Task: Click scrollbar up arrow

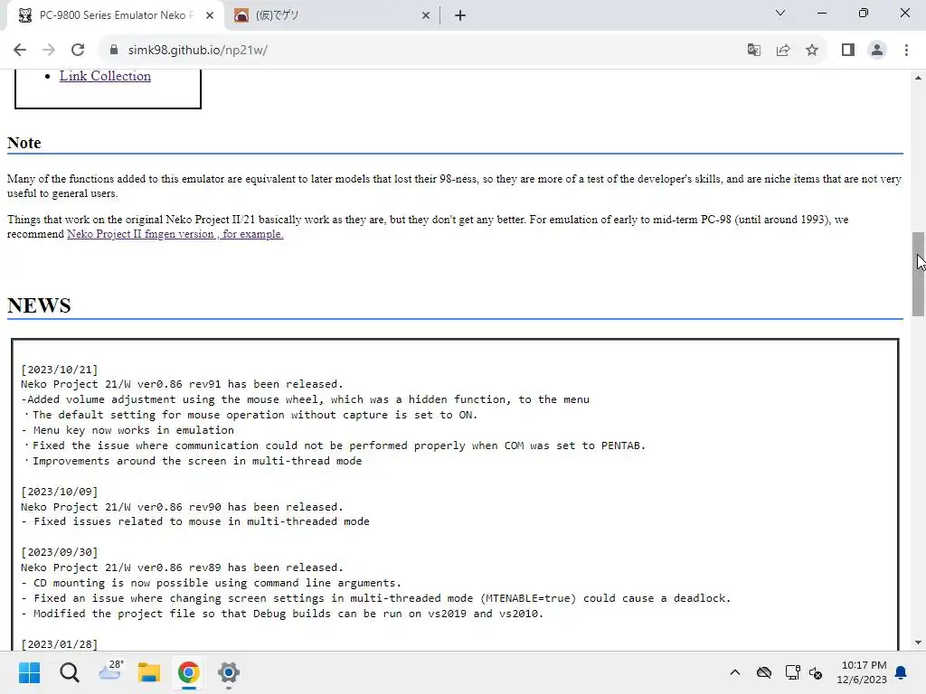Action: [x=918, y=78]
